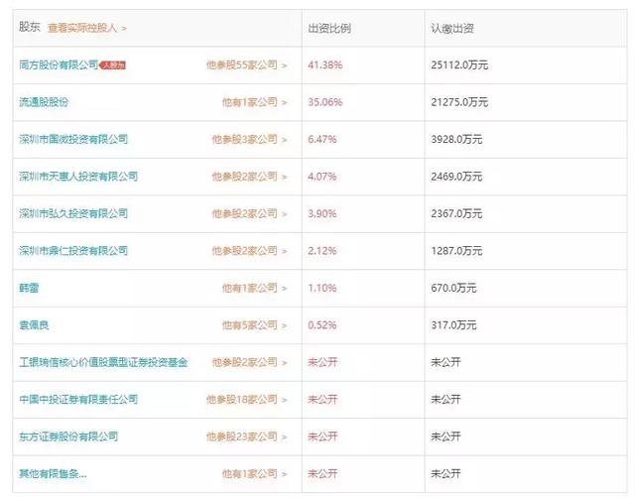The width and height of the screenshot is (635, 498).
Task: Open shareholder 工银瑞信核心价值股票型证券投资基金
Action: coord(103,362)
